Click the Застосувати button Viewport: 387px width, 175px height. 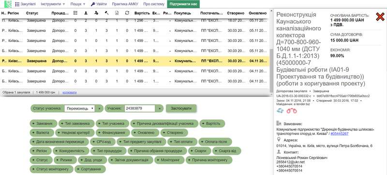click(x=181, y=108)
